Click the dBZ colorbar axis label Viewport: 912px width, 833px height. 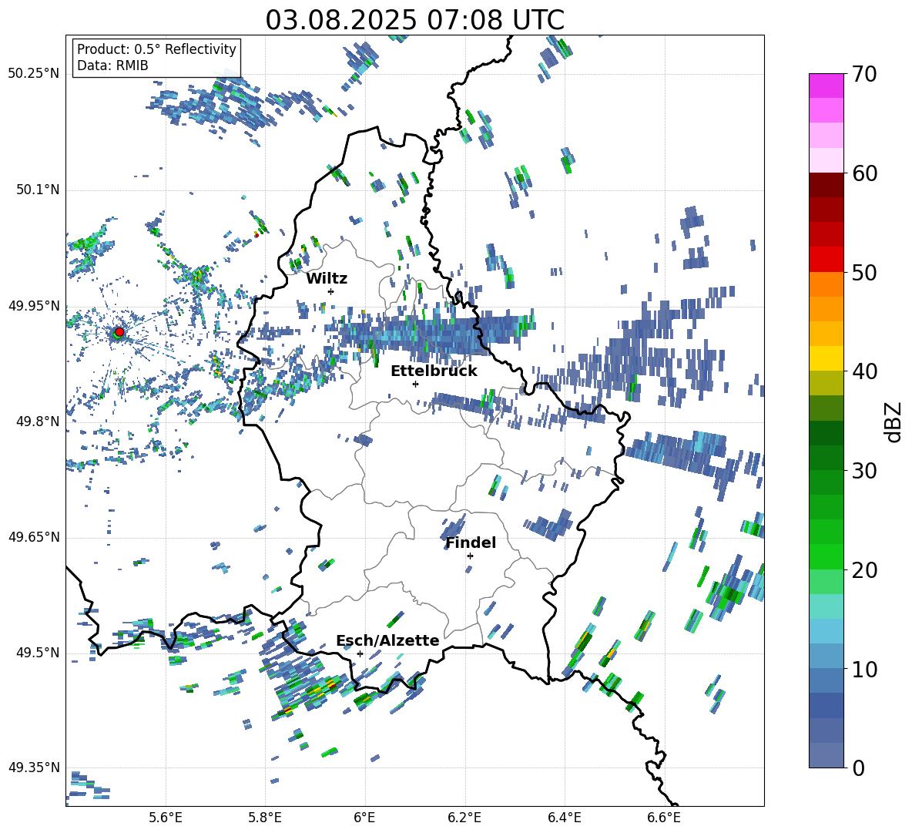pos(894,422)
